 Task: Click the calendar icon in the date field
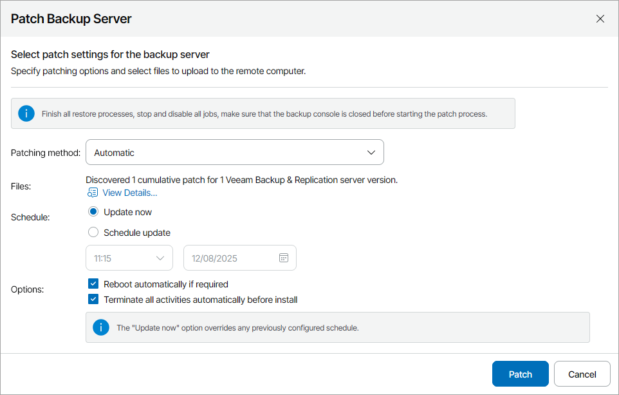[x=283, y=257]
